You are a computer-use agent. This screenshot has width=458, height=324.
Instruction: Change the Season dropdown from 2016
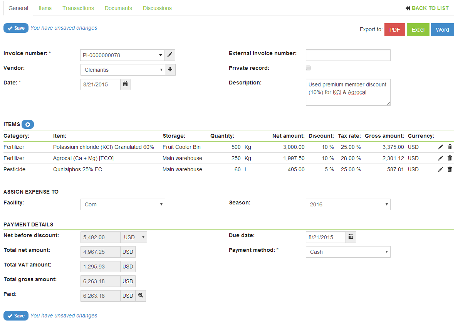point(348,204)
